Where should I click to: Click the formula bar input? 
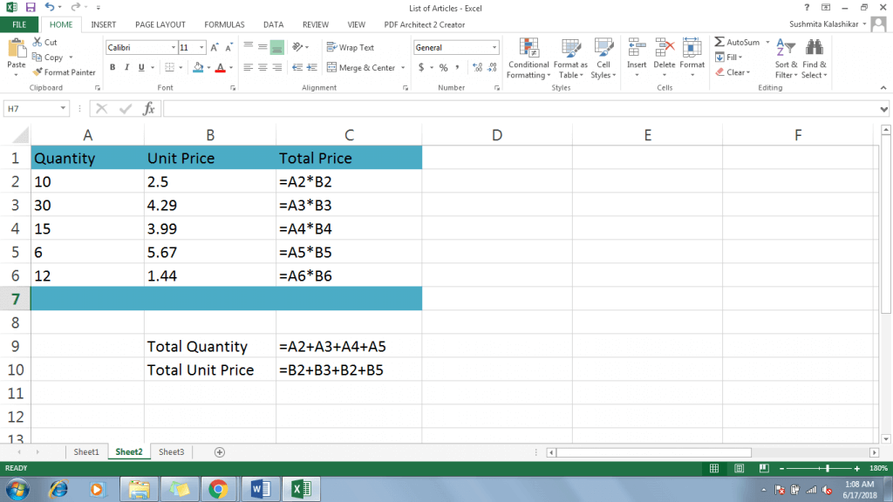pyautogui.click(x=521, y=109)
